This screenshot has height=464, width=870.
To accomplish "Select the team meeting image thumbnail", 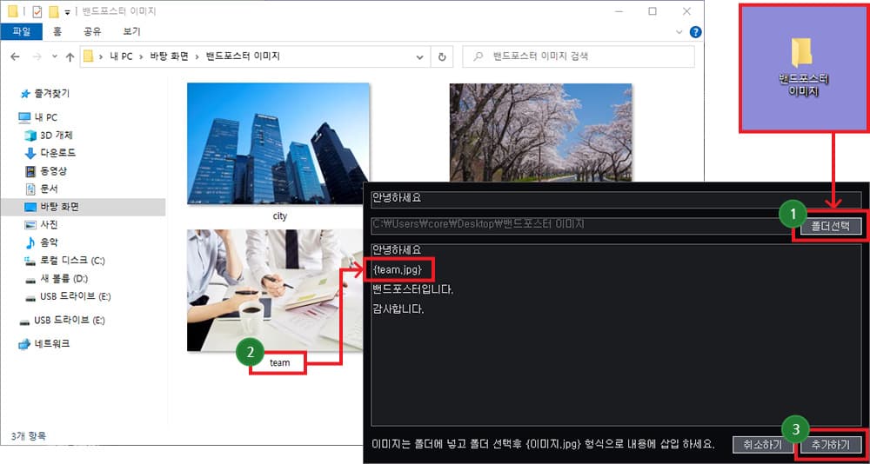I will 275,290.
